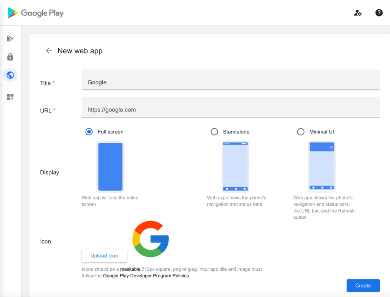Screen dimensions: 390x297
Task: Click the Standalone phone preview image
Action: pos(235,166)
